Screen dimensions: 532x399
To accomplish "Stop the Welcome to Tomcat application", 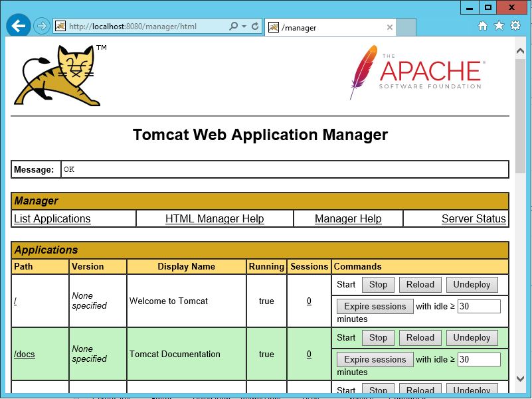I will point(378,284).
